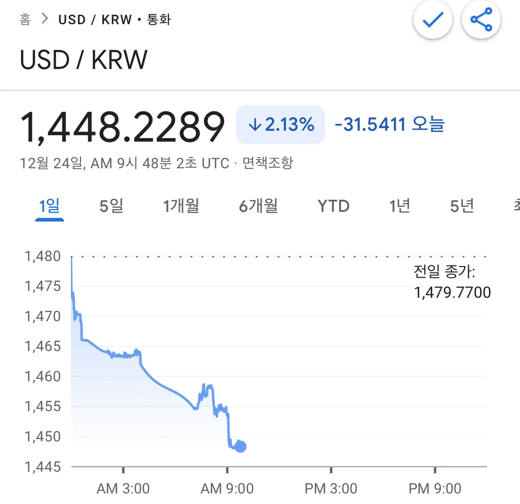Click the breadcrumb chevron arrow
This screenshot has height=504, width=520.
45,19
